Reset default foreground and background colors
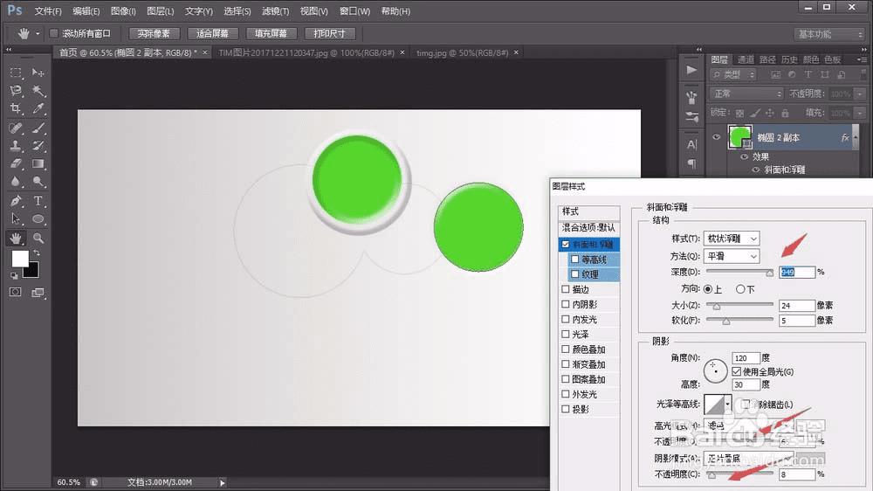This screenshot has width=873, height=491. pyautogui.click(x=14, y=276)
